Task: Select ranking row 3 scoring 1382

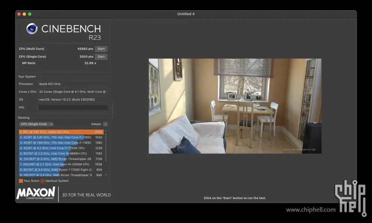Action: pos(61,143)
